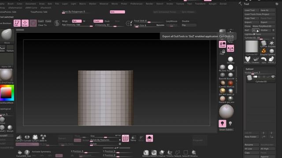Select the Cylinder tool icon

point(263,44)
